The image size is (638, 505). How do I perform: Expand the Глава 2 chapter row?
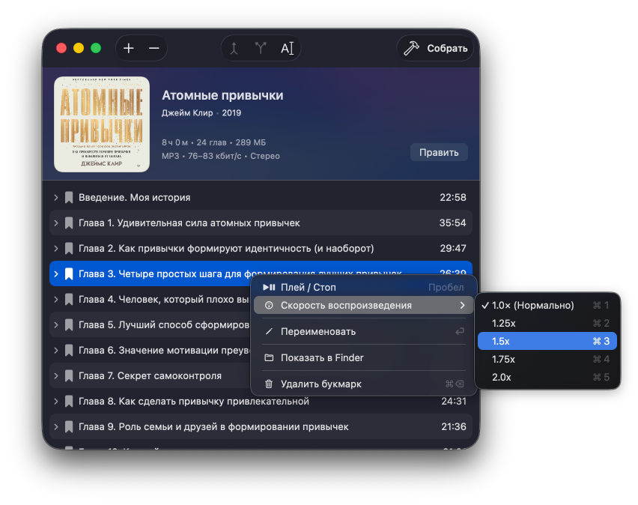coord(56,249)
